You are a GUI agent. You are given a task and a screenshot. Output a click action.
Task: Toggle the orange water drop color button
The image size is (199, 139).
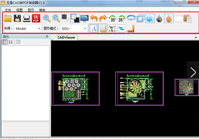click(169, 19)
